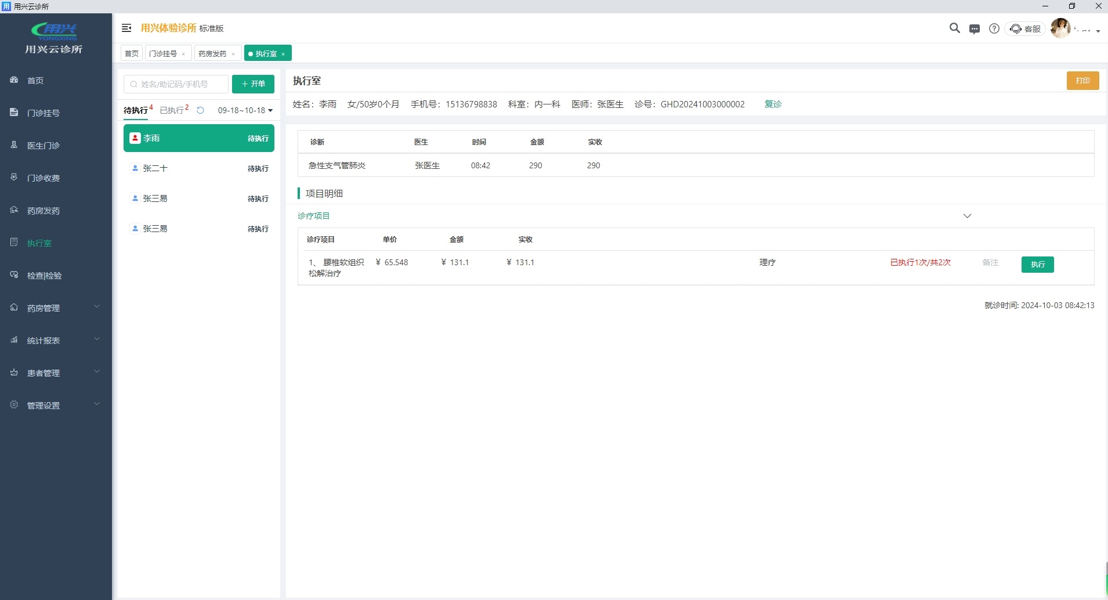Switch to the 首页 tab
1108x600 pixels.
tap(132, 53)
